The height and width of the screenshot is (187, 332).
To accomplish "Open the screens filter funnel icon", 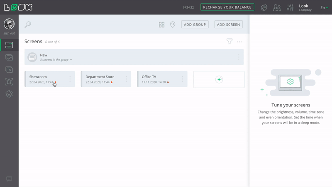I will [229, 41].
